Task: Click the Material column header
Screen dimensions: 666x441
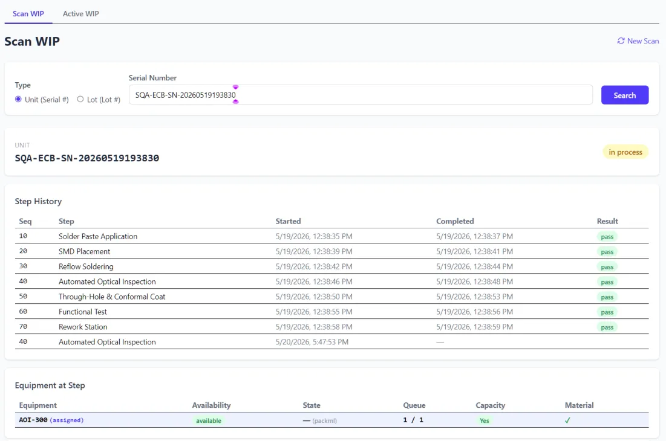Action: coord(579,405)
